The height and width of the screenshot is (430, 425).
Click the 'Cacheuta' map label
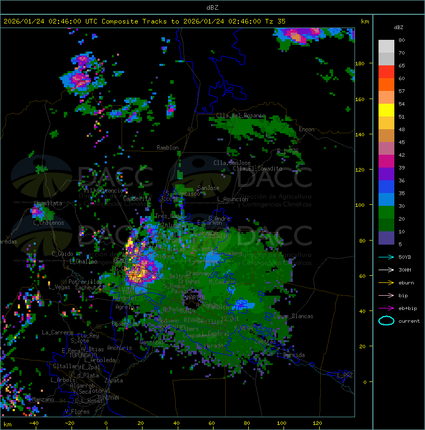(87, 288)
